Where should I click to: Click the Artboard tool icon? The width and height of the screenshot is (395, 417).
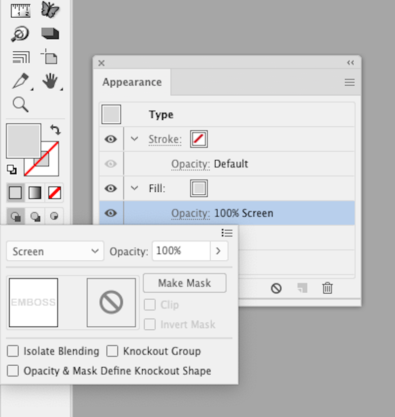tap(49, 57)
